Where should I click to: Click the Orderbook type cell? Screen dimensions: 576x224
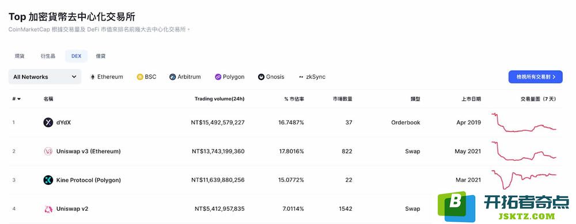pyautogui.click(x=406, y=122)
